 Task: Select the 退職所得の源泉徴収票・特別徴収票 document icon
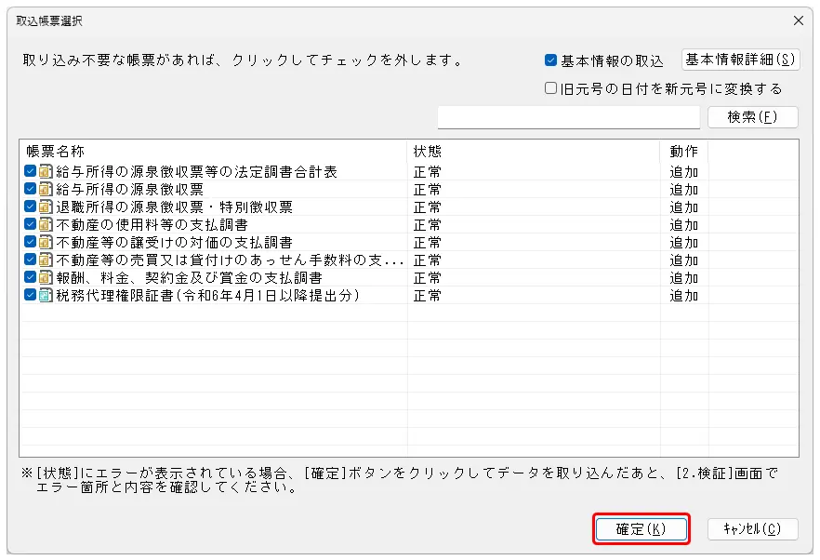(x=46, y=207)
